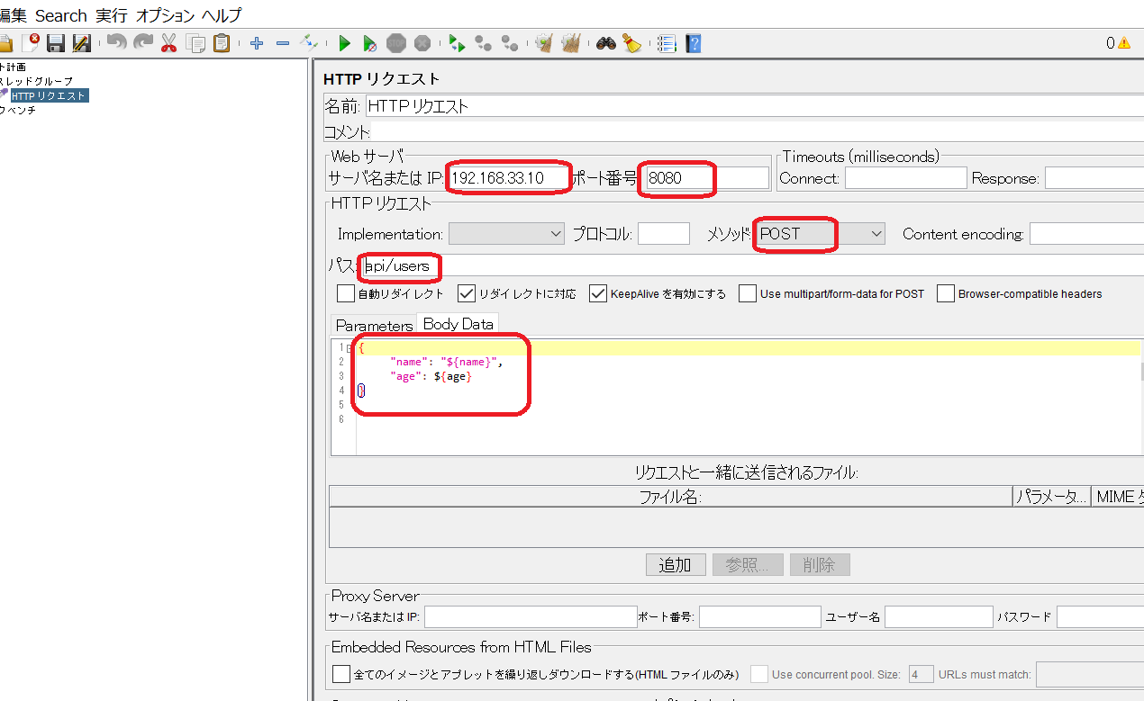The width and height of the screenshot is (1144, 701).
Task: Click the ポート番号 field showing 8080
Action: click(707, 178)
